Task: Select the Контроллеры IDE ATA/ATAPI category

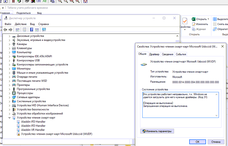Action: tap(34, 56)
